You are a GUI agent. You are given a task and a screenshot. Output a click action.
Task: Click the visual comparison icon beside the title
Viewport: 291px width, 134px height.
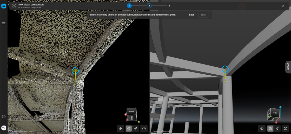pos(14,6)
